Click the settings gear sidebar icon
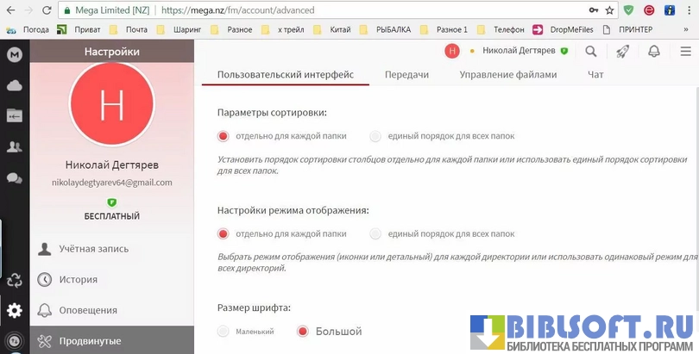Viewport: 699px width, 354px height. pos(14,311)
